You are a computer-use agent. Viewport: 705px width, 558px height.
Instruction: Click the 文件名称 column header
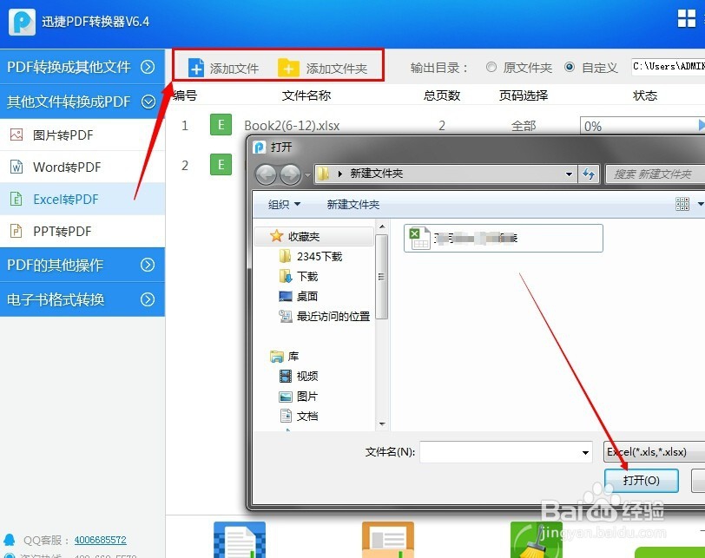pos(306,95)
